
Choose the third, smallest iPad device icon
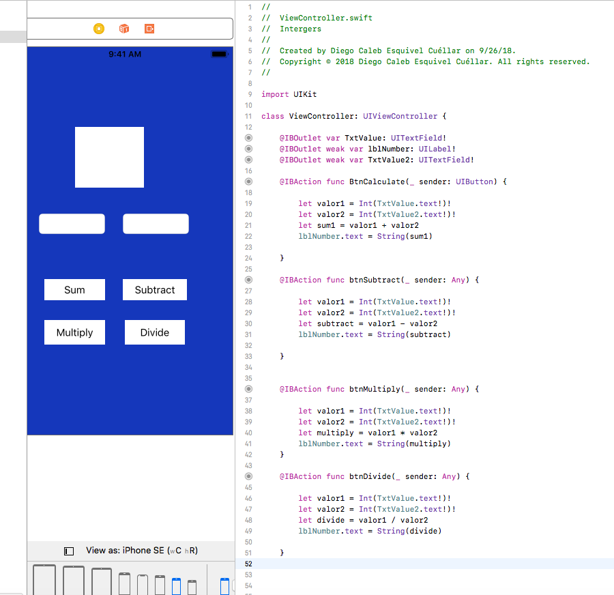(102, 581)
